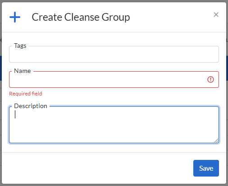This screenshot has width=228, height=186.
Task: Click the Create Cleanse Group title
Action: tap(81, 17)
